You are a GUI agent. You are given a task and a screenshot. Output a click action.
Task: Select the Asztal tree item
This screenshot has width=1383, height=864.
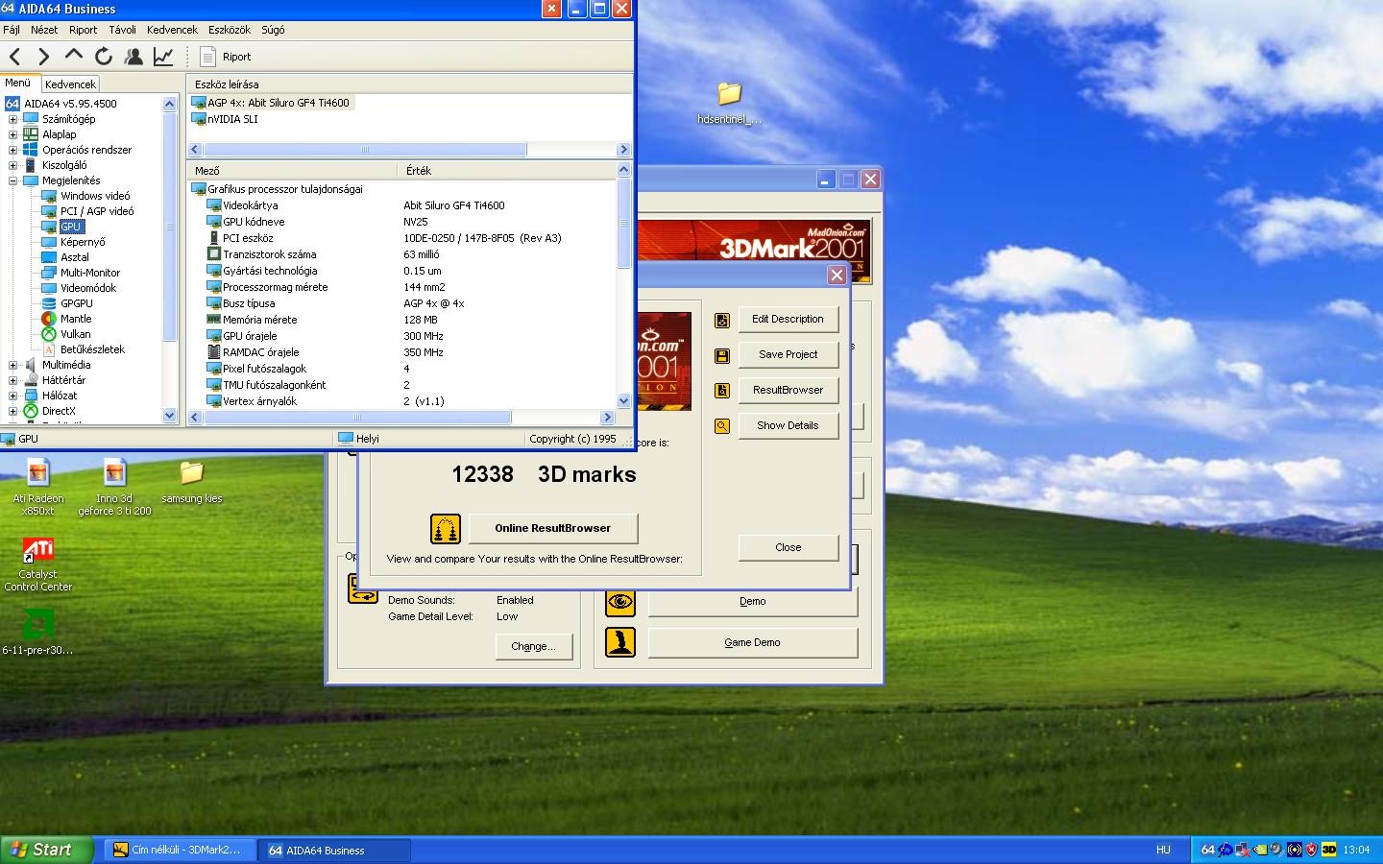pos(74,257)
